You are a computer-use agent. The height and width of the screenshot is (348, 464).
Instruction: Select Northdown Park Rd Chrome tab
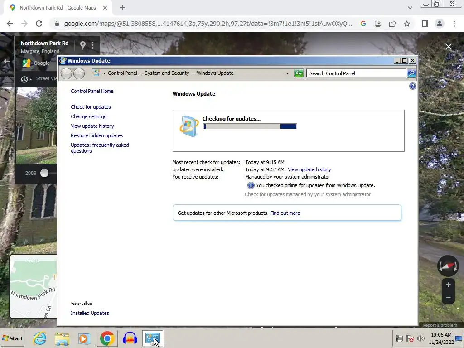[x=58, y=8]
